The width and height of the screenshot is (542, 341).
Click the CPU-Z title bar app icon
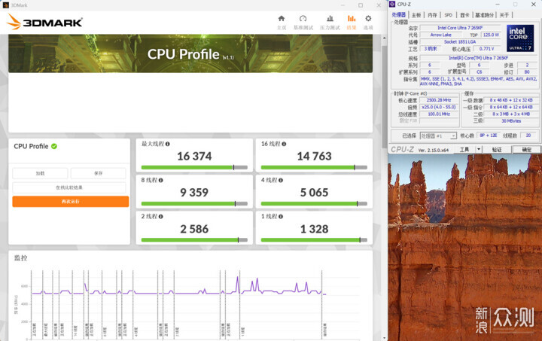pos(392,5)
